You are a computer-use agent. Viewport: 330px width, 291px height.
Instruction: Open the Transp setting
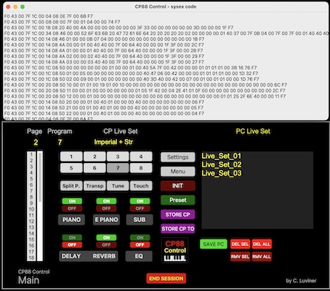tap(94, 186)
